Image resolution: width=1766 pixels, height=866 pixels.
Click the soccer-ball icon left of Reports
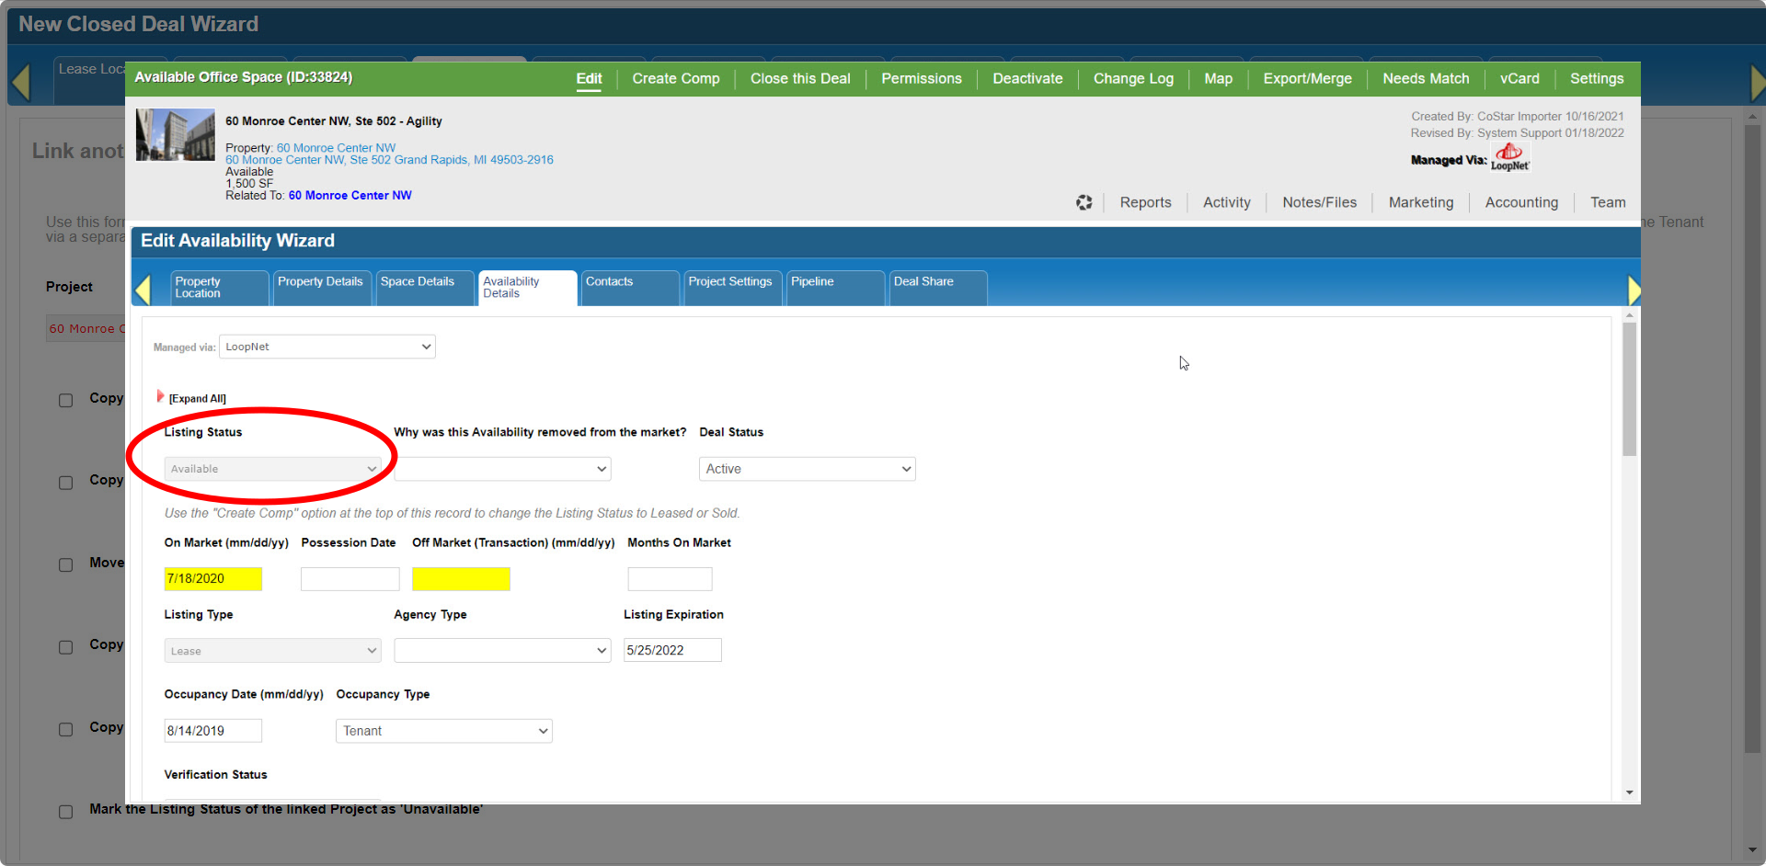[x=1084, y=202]
